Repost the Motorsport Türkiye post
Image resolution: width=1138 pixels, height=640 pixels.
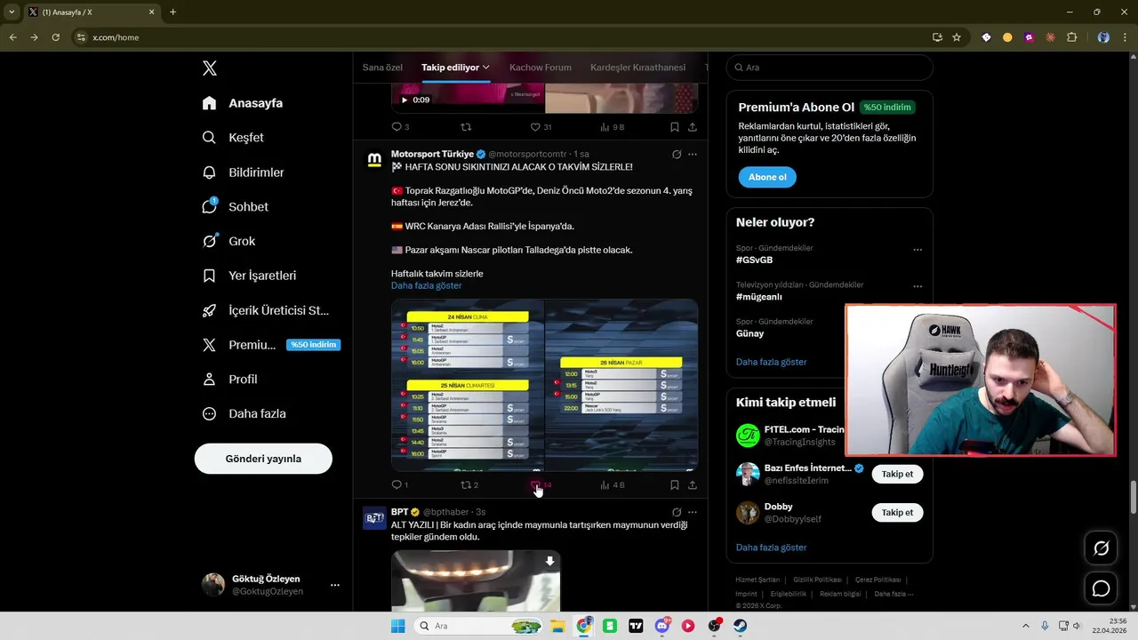469,485
